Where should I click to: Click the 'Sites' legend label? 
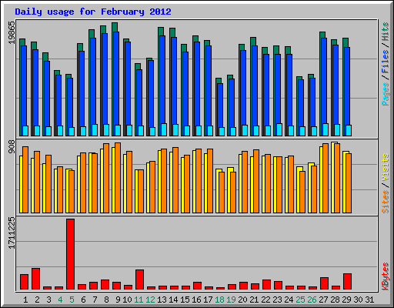click(385, 202)
